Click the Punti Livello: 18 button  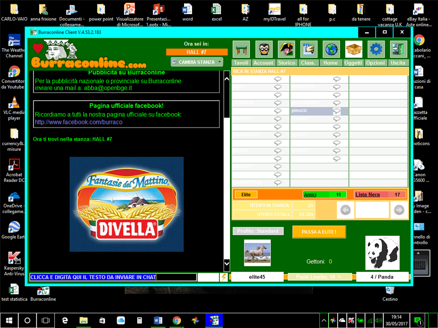click(320, 277)
